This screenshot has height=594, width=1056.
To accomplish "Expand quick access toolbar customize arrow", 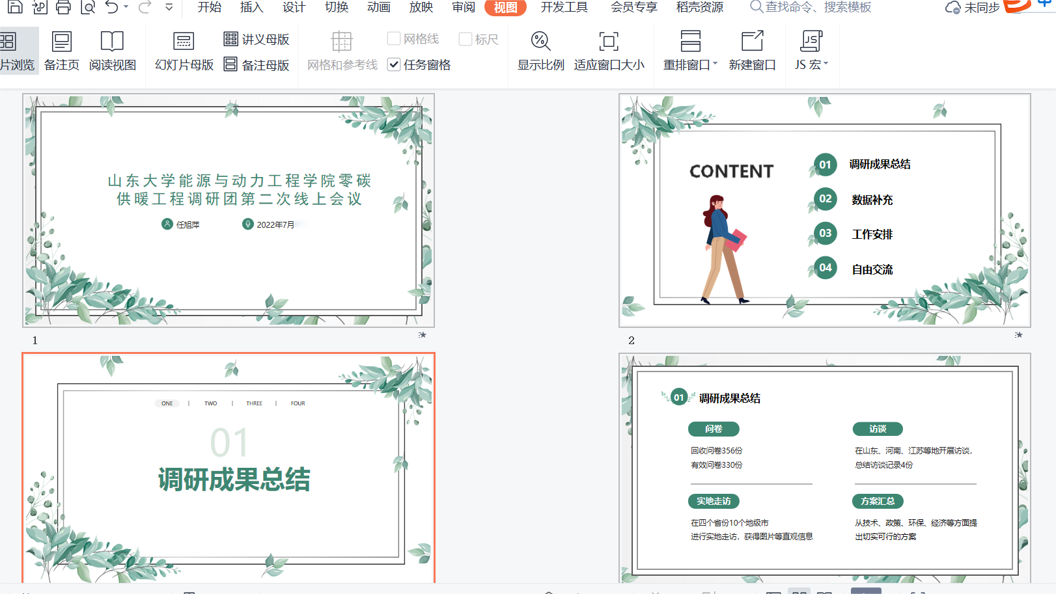I will pyautogui.click(x=169, y=7).
